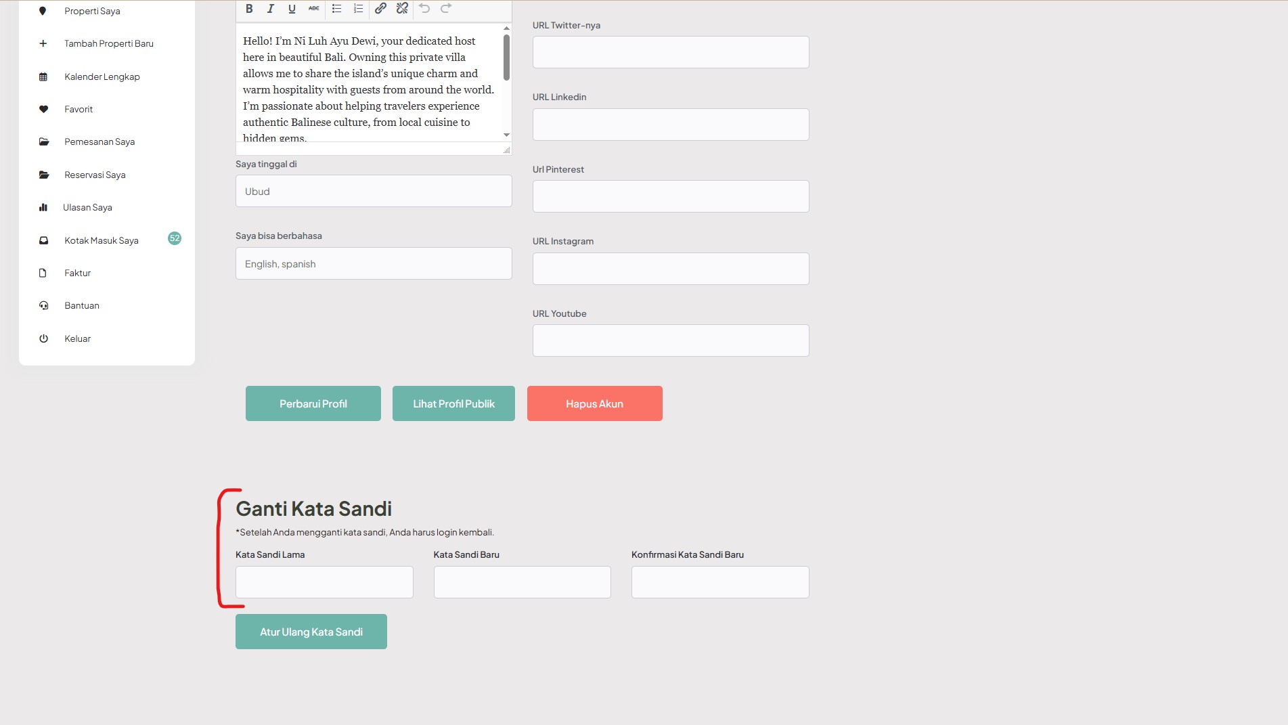Viewport: 1288px width, 725px height.
Task: Click the red Hapus Akun button
Action: click(x=595, y=403)
